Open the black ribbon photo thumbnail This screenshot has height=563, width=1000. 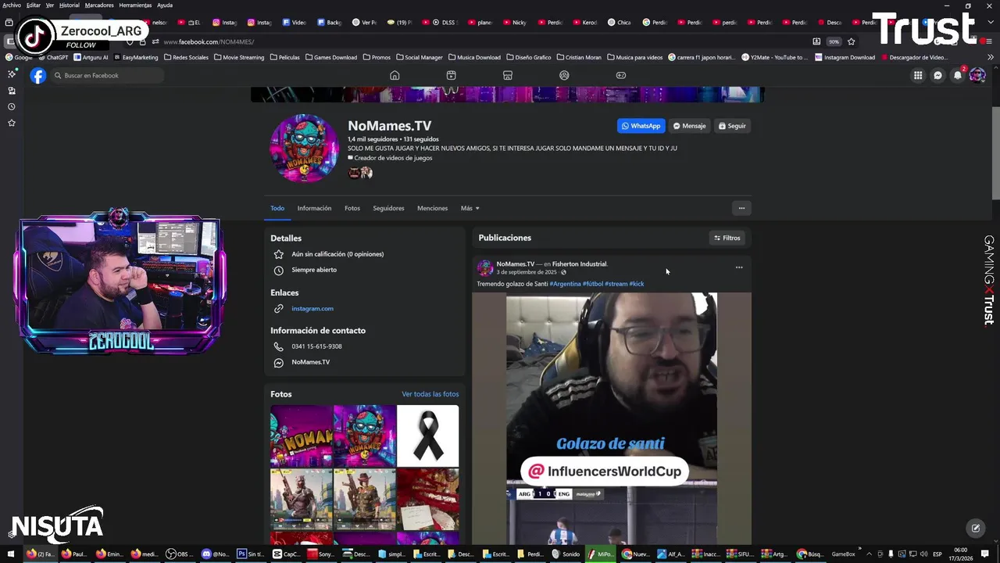[427, 436]
